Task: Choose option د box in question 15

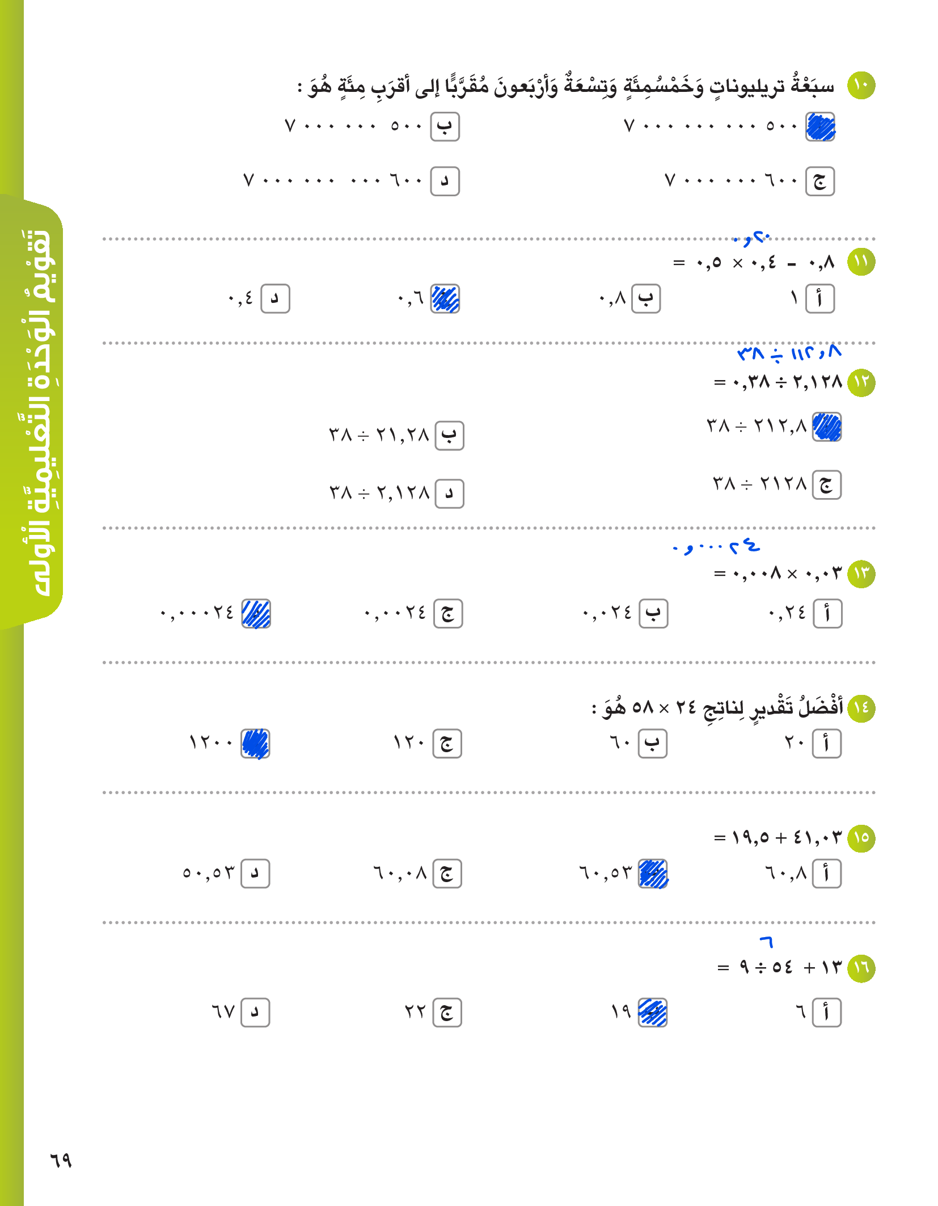Action: pos(255,874)
